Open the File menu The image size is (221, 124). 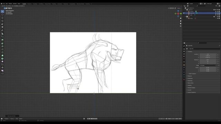coord(4,4)
